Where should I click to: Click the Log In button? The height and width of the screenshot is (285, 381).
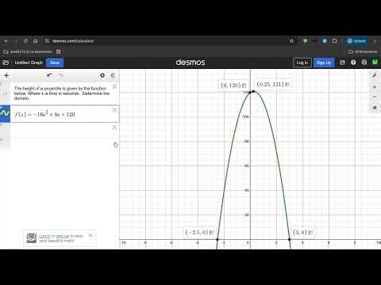pos(302,63)
